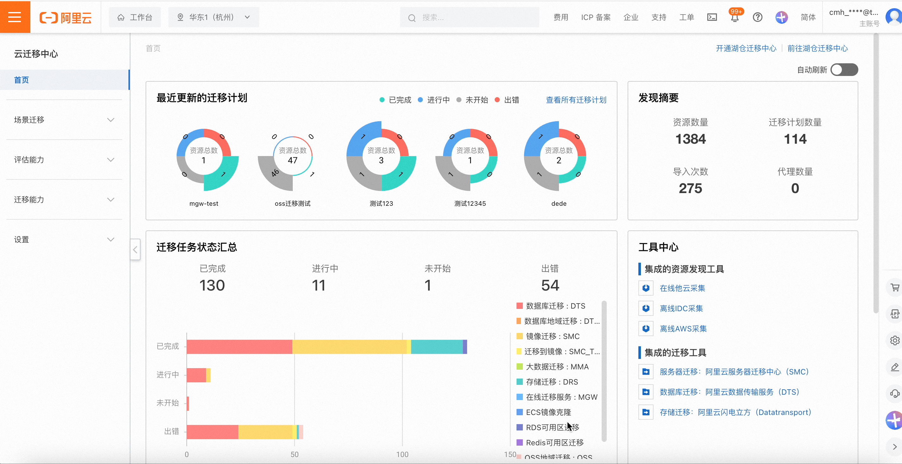902x464 pixels.
Task: Open the hamburger main menu
Action: (x=15, y=17)
